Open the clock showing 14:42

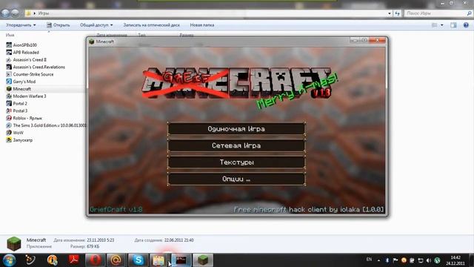pyautogui.click(x=455, y=260)
